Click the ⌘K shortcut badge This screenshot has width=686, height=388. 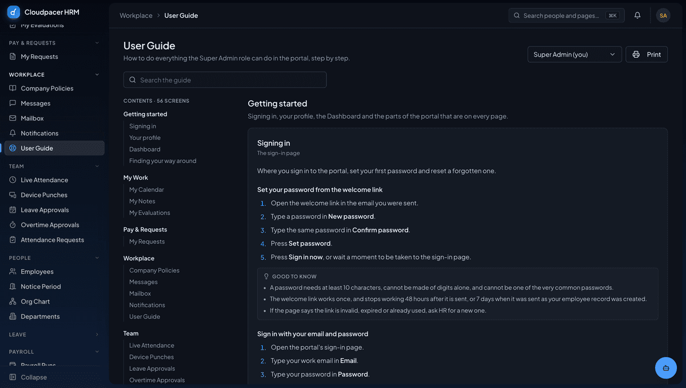613,15
